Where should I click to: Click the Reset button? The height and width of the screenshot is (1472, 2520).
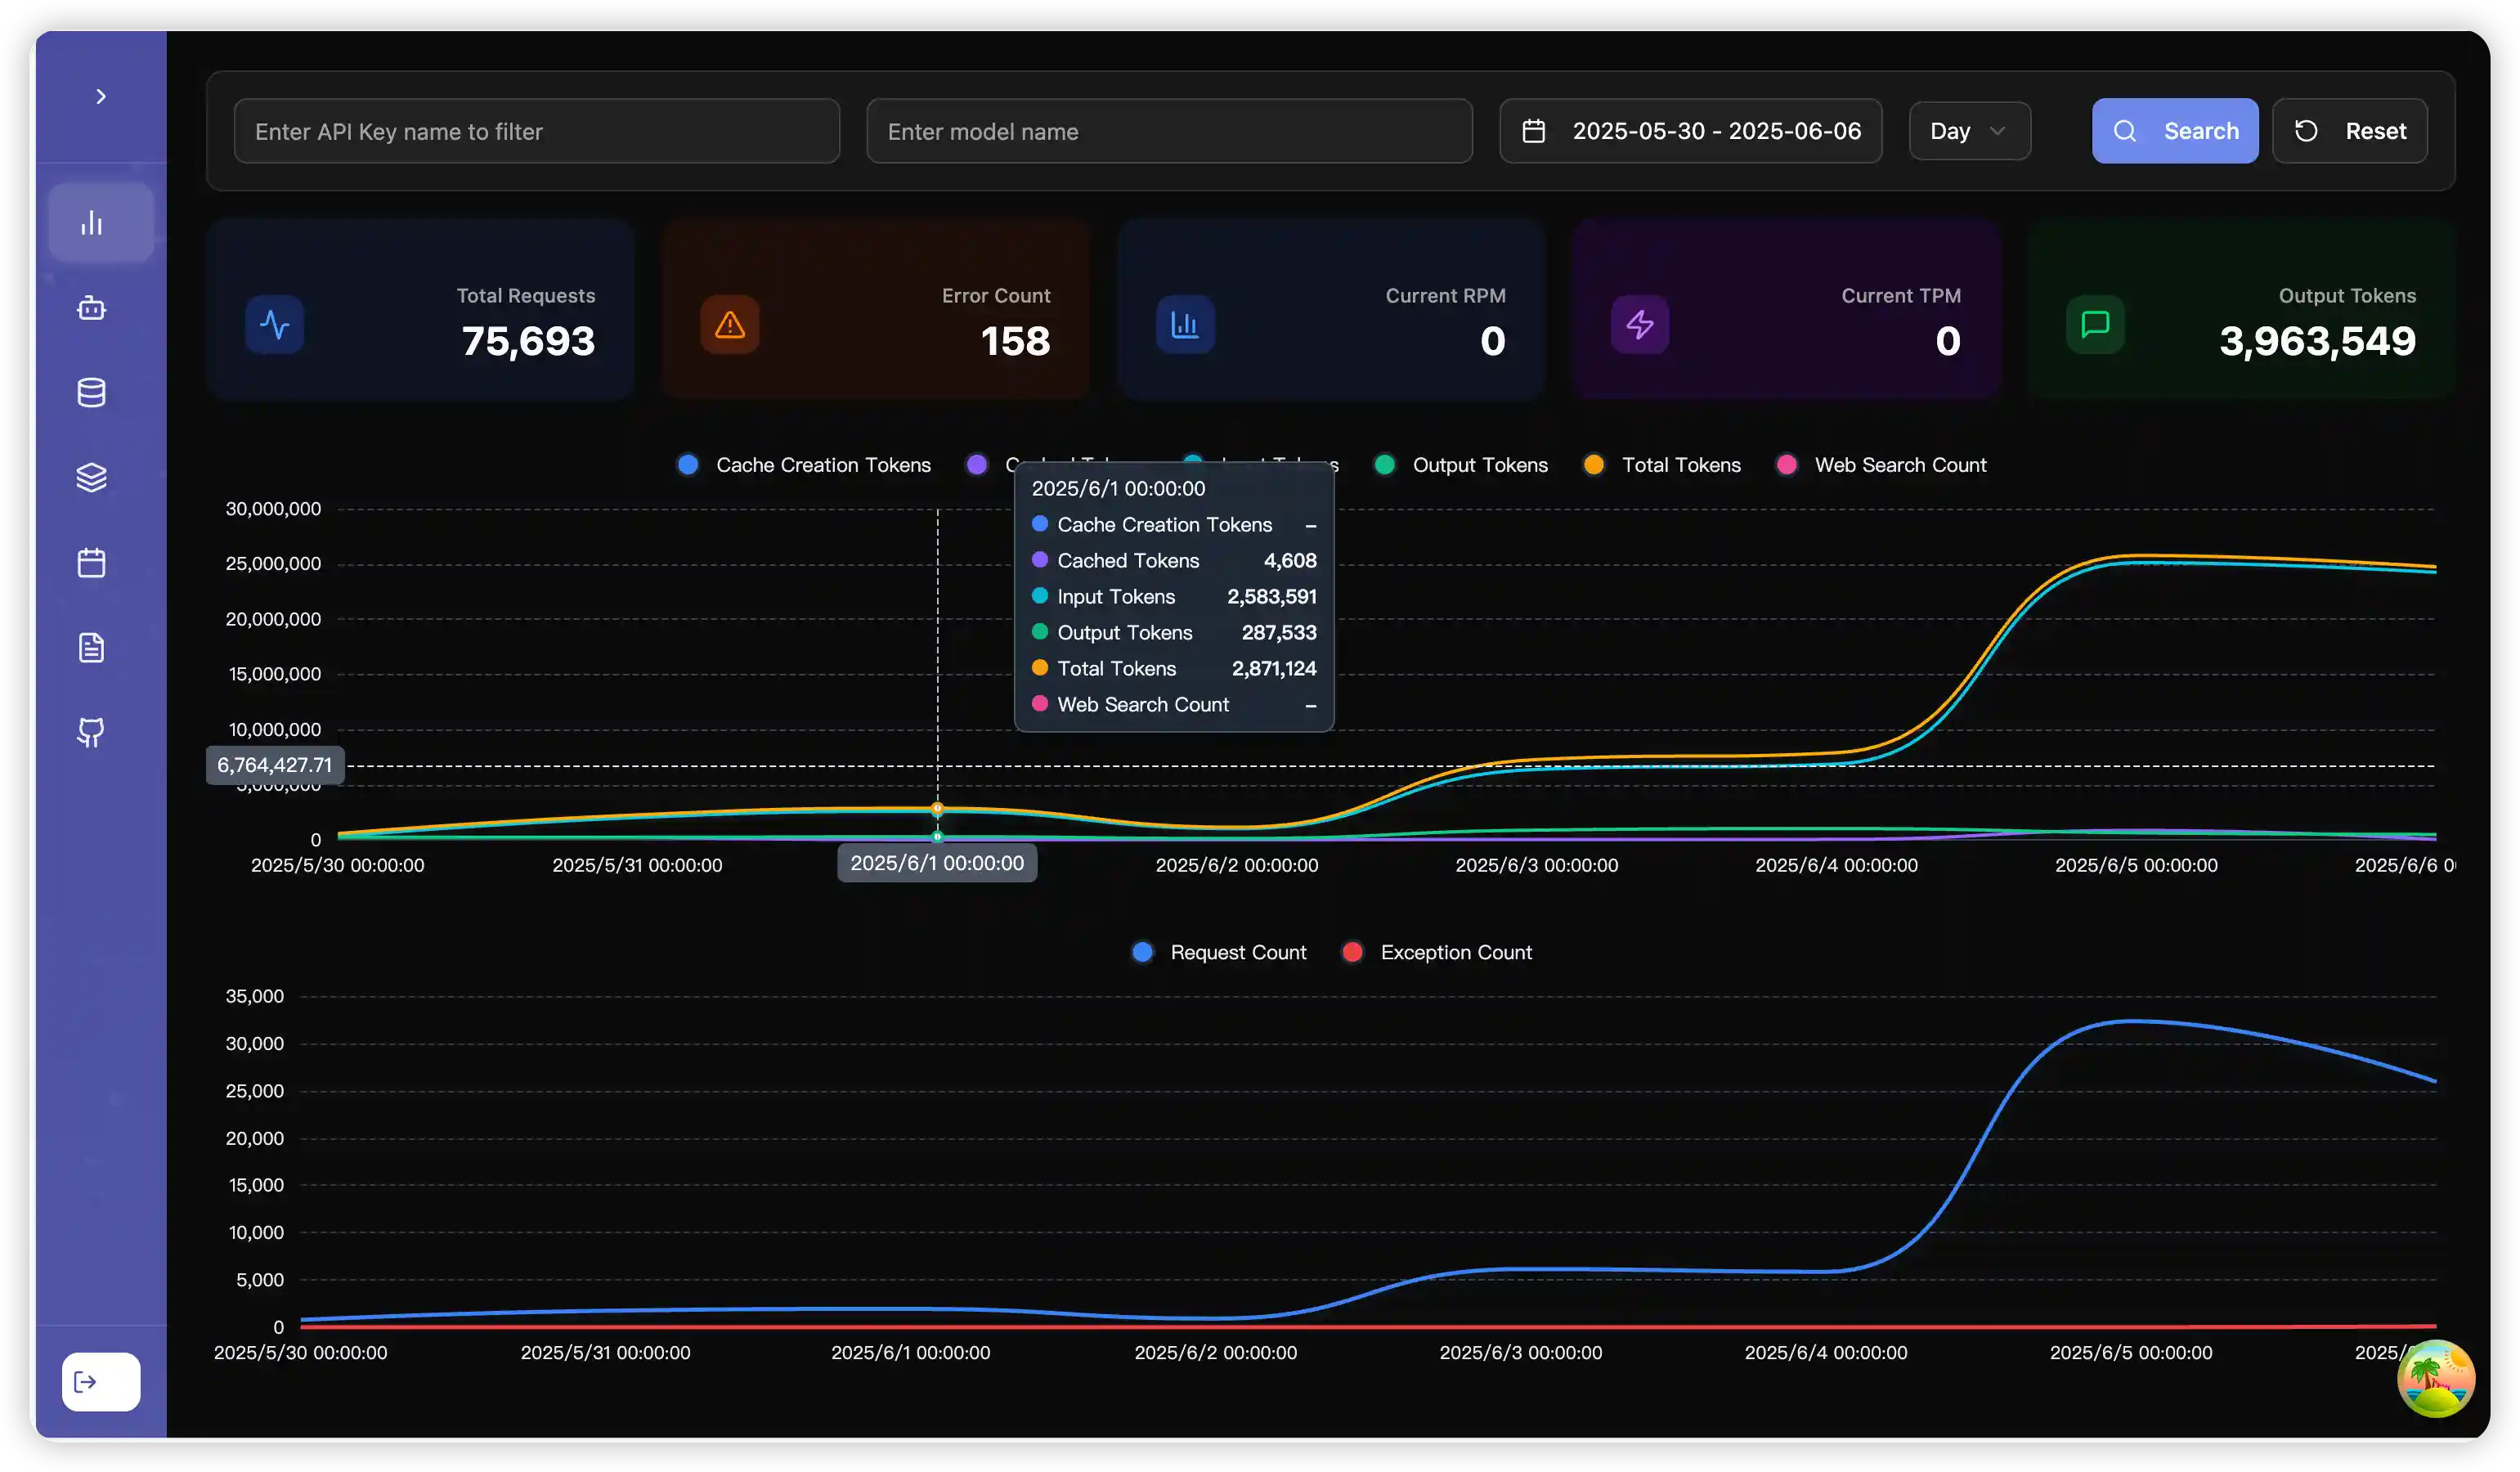[x=2349, y=131]
